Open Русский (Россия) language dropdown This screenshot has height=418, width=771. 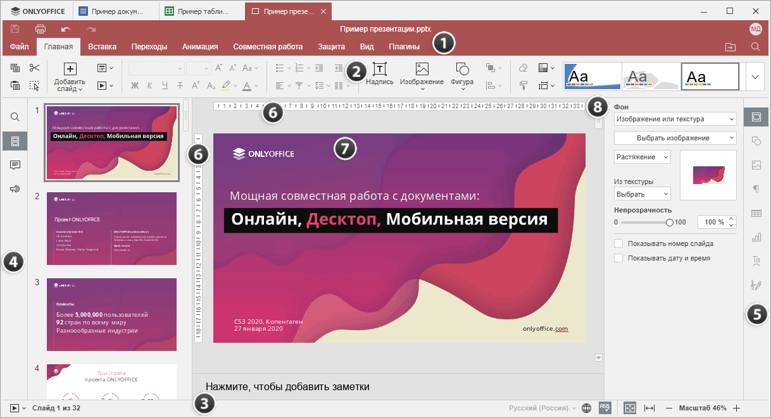pyautogui.click(x=542, y=409)
